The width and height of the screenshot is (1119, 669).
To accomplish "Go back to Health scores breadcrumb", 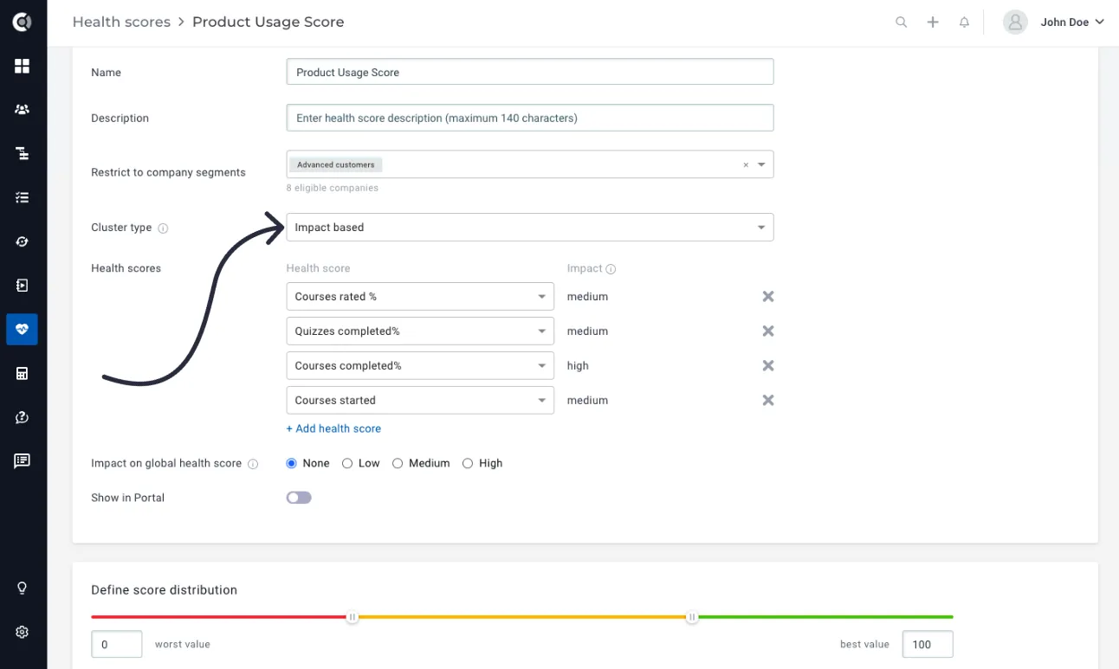I will point(121,23).
